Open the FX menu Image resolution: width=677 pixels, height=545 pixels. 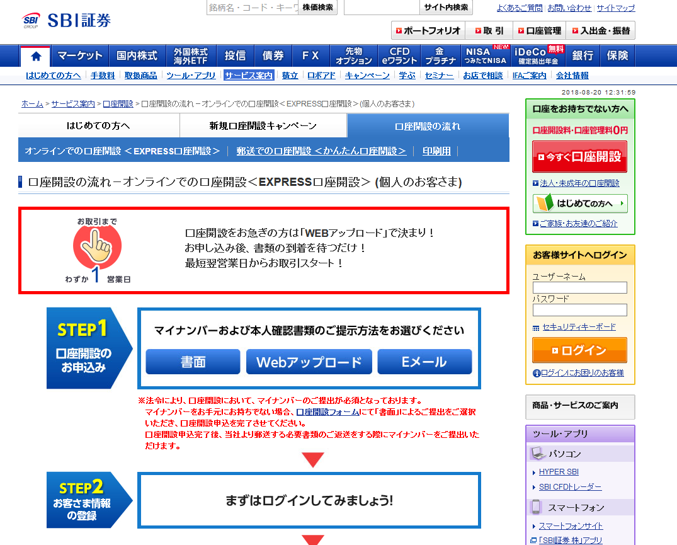[311, 55]
